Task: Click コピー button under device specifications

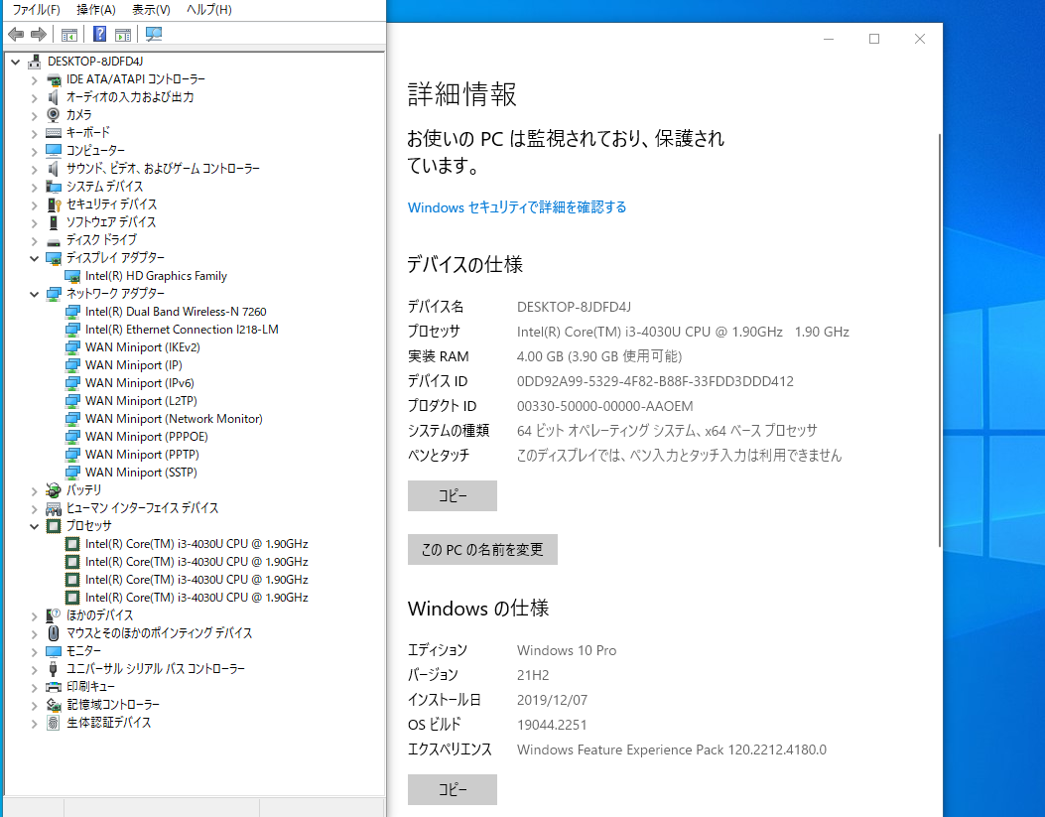Action: (x=453, y=495)
